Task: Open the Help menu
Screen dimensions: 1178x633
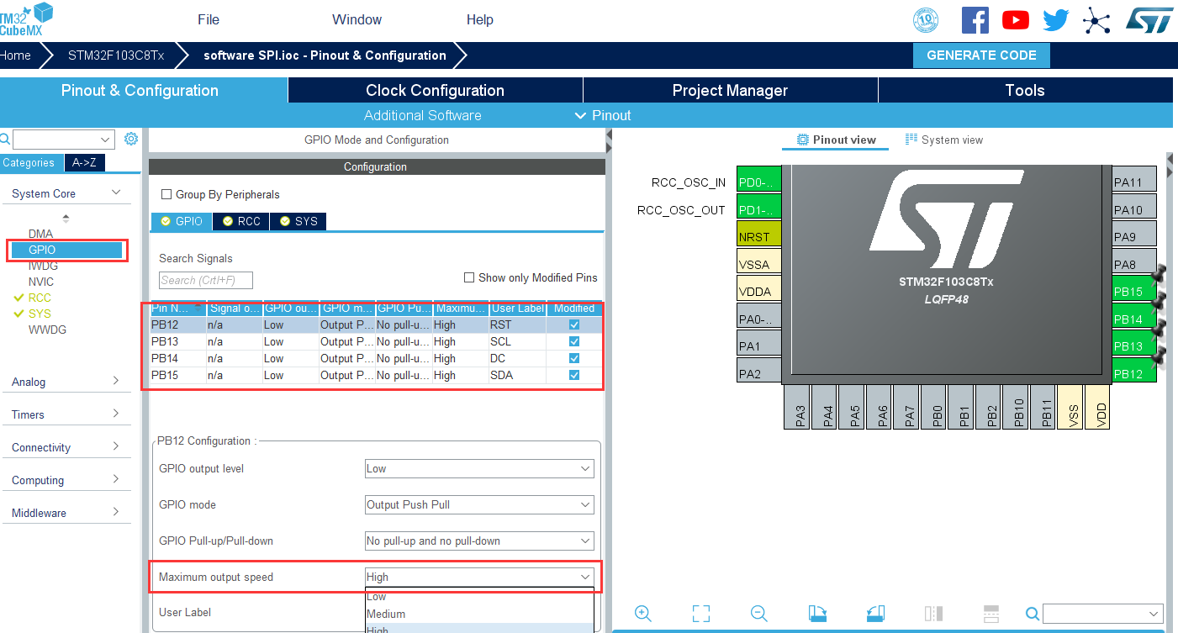Action: [480, 19]
